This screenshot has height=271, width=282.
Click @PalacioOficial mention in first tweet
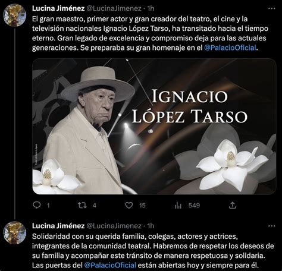tap(230, 48)
